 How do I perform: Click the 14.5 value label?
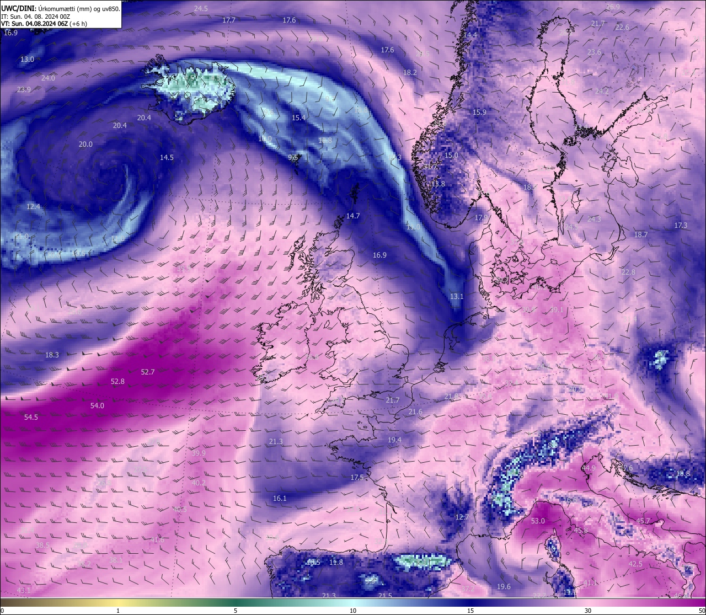167,157
